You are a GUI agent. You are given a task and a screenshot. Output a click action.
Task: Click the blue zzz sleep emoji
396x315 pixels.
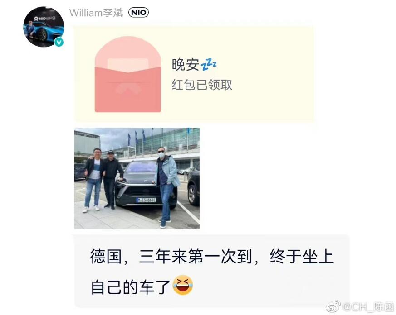pos(209,65)
